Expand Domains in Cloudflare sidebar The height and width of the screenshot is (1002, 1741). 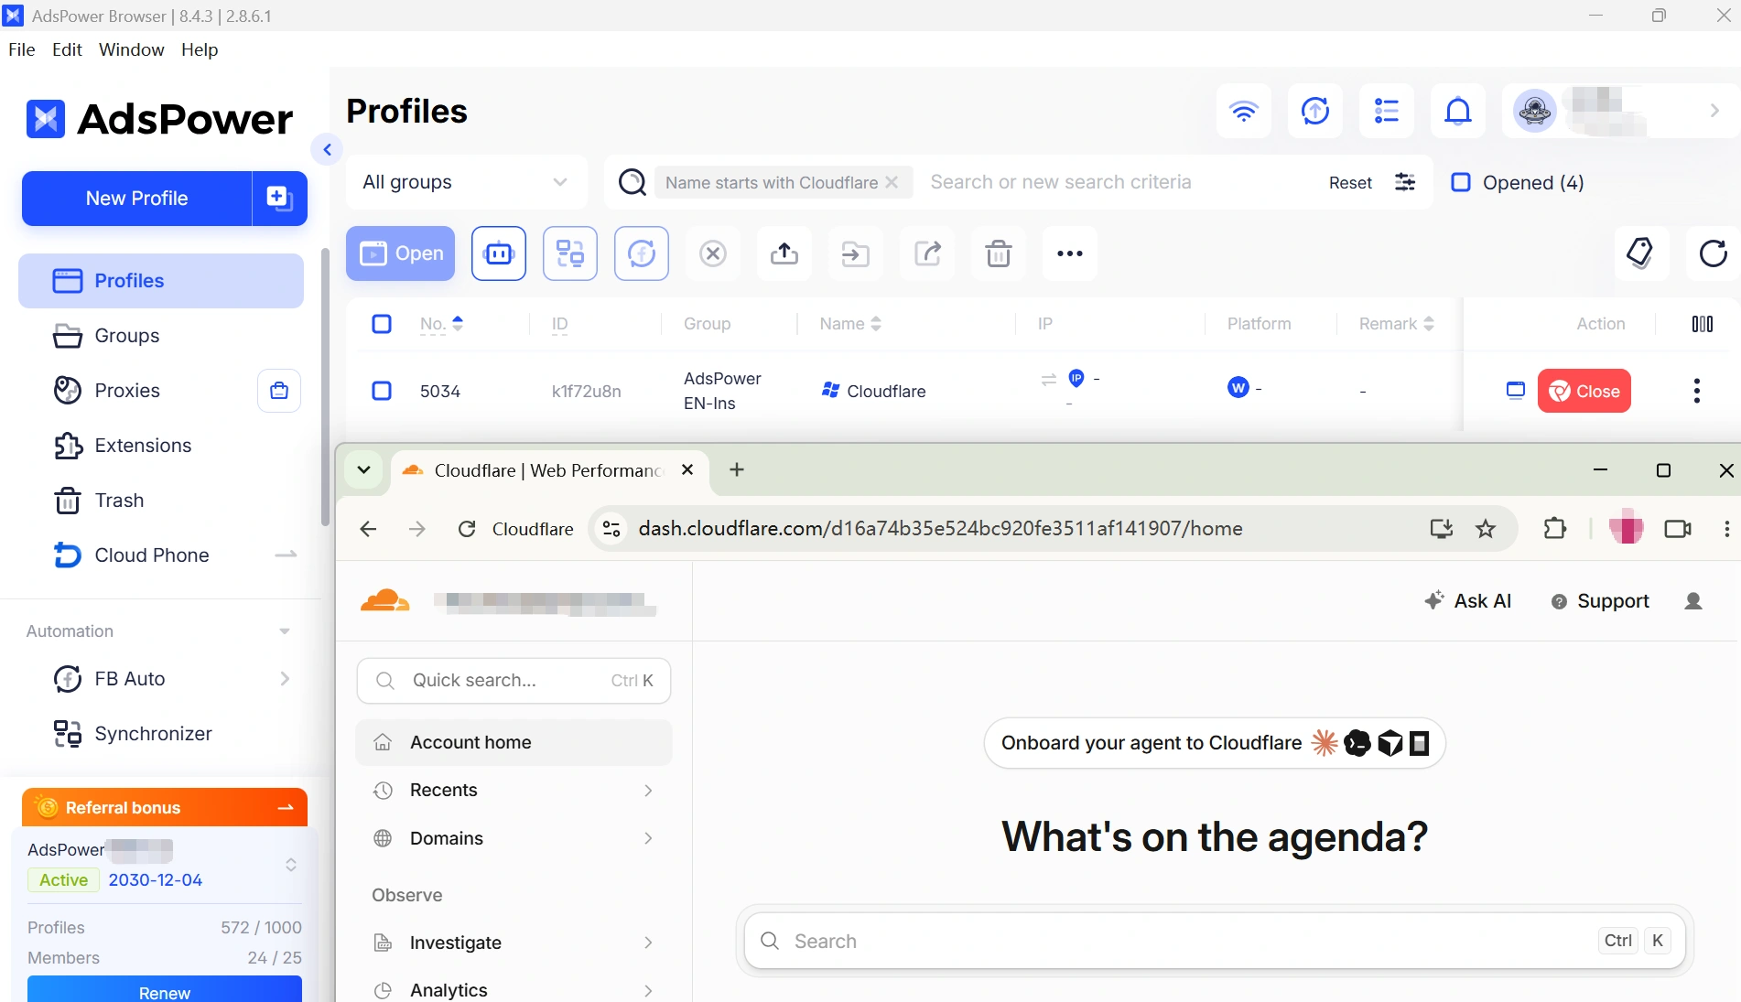coord(648,838)
